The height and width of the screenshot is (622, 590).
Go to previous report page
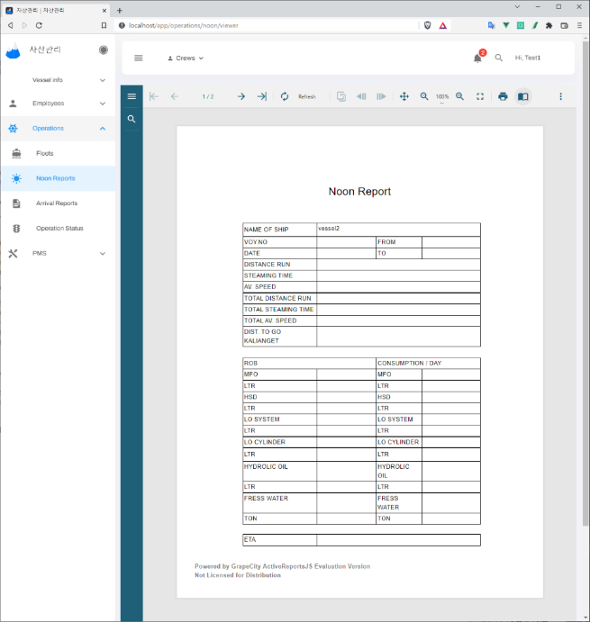tap(175, 96)
